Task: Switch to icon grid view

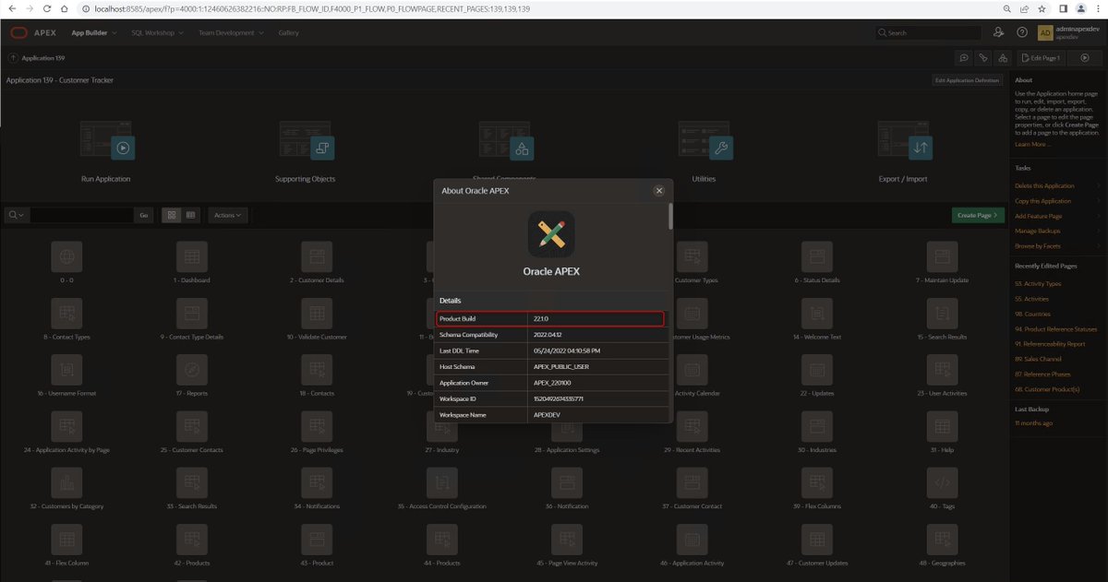Action: (171, 215)
